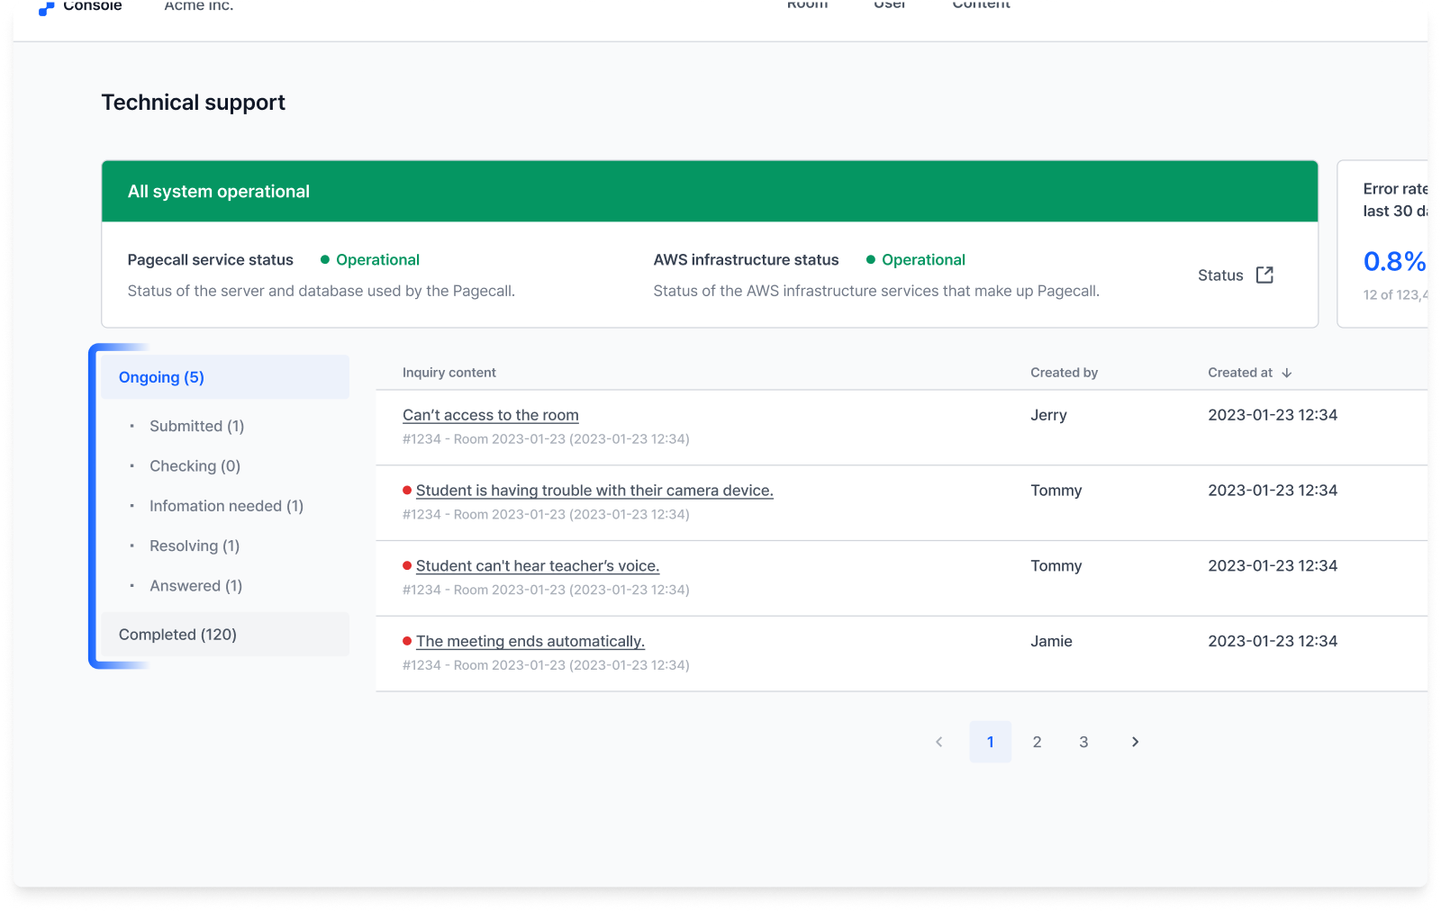
Task: Go to page 2
Action: coord(1038,742)
